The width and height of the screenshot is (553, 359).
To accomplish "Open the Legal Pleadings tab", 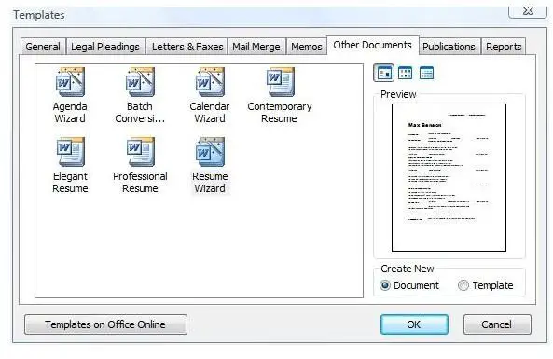I will 105,47.
